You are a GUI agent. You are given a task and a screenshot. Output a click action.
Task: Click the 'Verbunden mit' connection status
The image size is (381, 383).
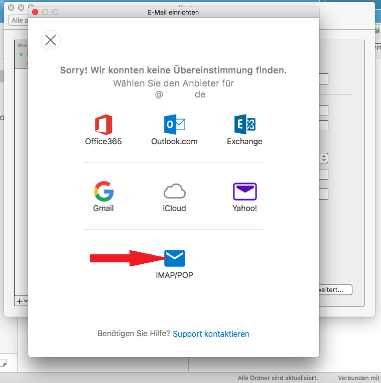[358, 378]
